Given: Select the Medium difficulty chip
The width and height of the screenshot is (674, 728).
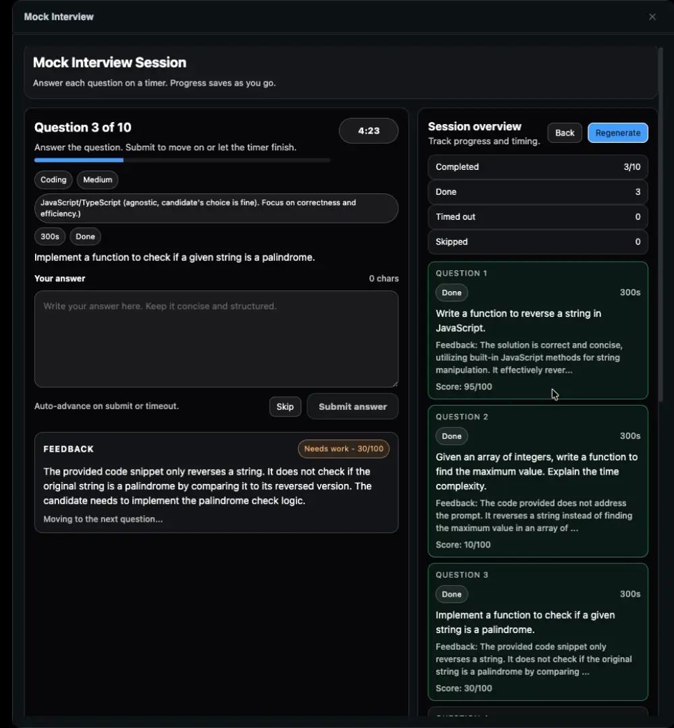Looking at the screenshot, I should tap(98, 180).
